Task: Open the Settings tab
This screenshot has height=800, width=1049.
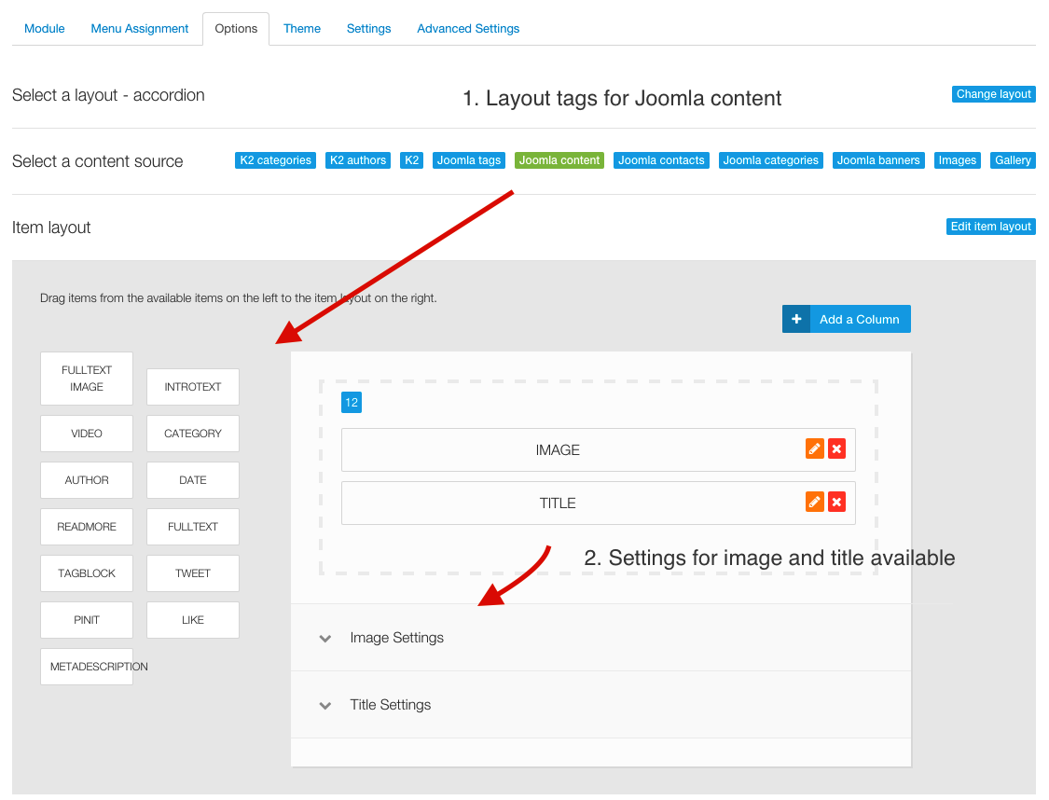Action: click(368, 29)
